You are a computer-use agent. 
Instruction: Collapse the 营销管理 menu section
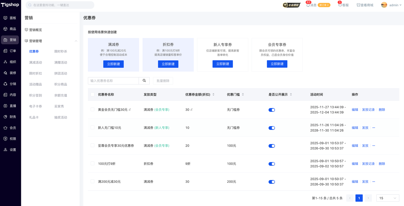point(76,41)
